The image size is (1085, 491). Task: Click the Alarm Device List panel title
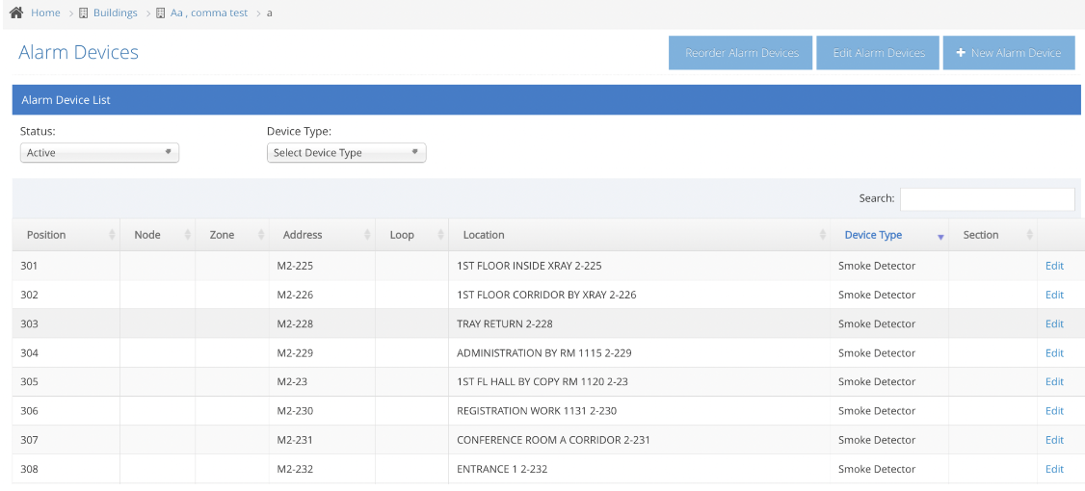[x=66, y=100]
